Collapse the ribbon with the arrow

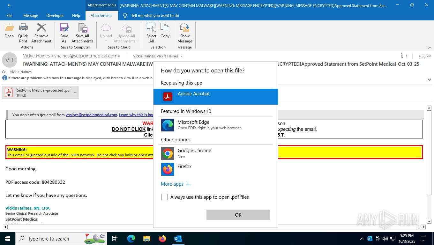[429, 47]
